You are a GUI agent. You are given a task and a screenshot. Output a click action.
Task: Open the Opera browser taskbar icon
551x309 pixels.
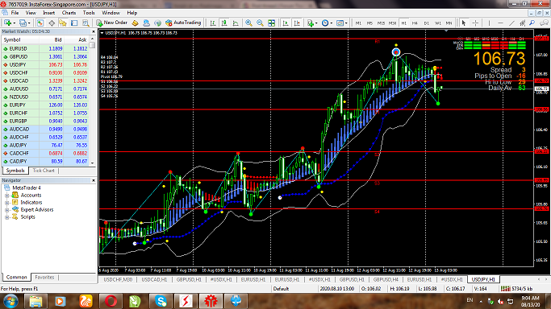click(x=111, y=301)
